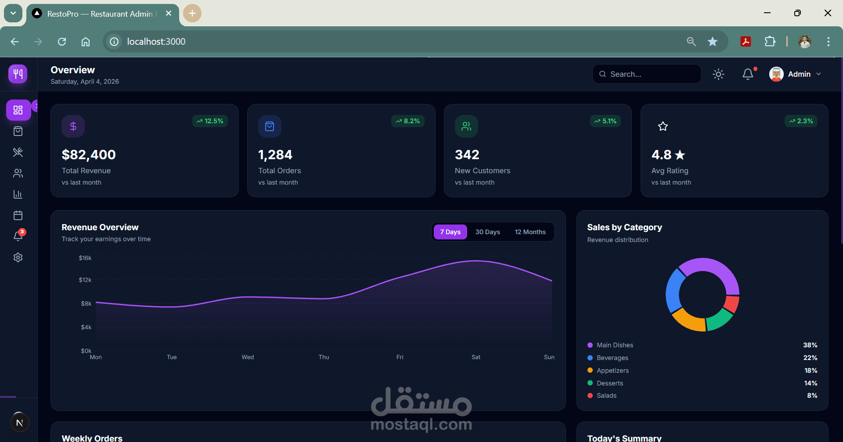Click the bag icon on Total Orders card
The width and height of the screenshot is (843, 442).
click(270, 126)
